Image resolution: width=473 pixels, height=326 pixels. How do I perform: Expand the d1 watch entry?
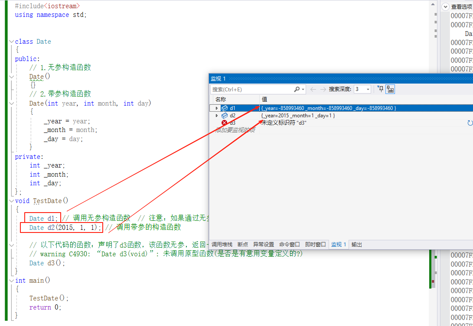coord(217,108)
